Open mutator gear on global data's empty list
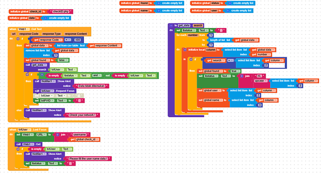The image size is (321, 173). (46, 18)
